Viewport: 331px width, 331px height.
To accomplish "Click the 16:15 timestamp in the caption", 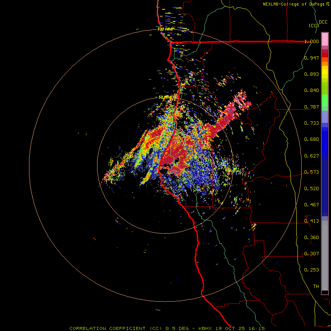I will [x=257, y=328].
